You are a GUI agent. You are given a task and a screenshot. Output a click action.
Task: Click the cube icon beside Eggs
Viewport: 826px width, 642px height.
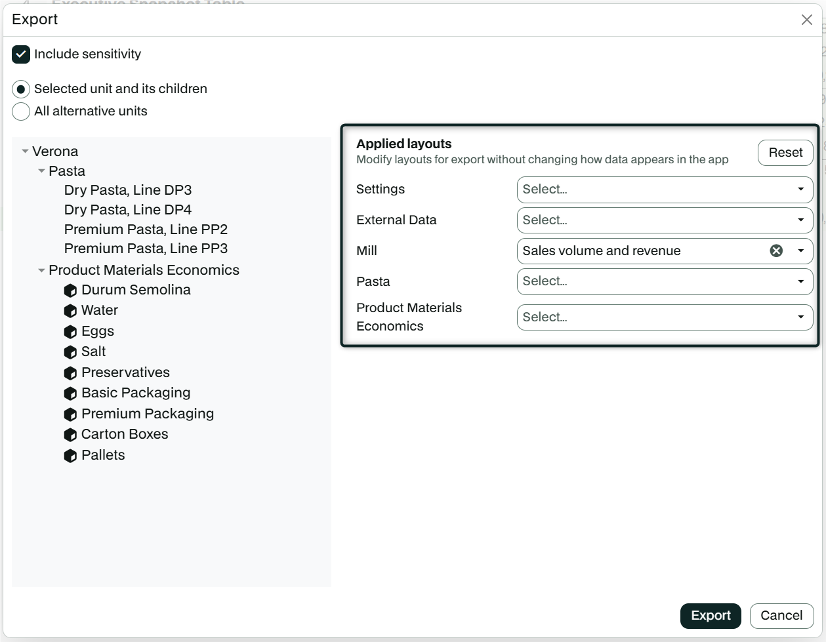pyautogui.click(x=70, y=332)
